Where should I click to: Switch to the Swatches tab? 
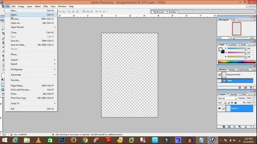tap(232, 44)
